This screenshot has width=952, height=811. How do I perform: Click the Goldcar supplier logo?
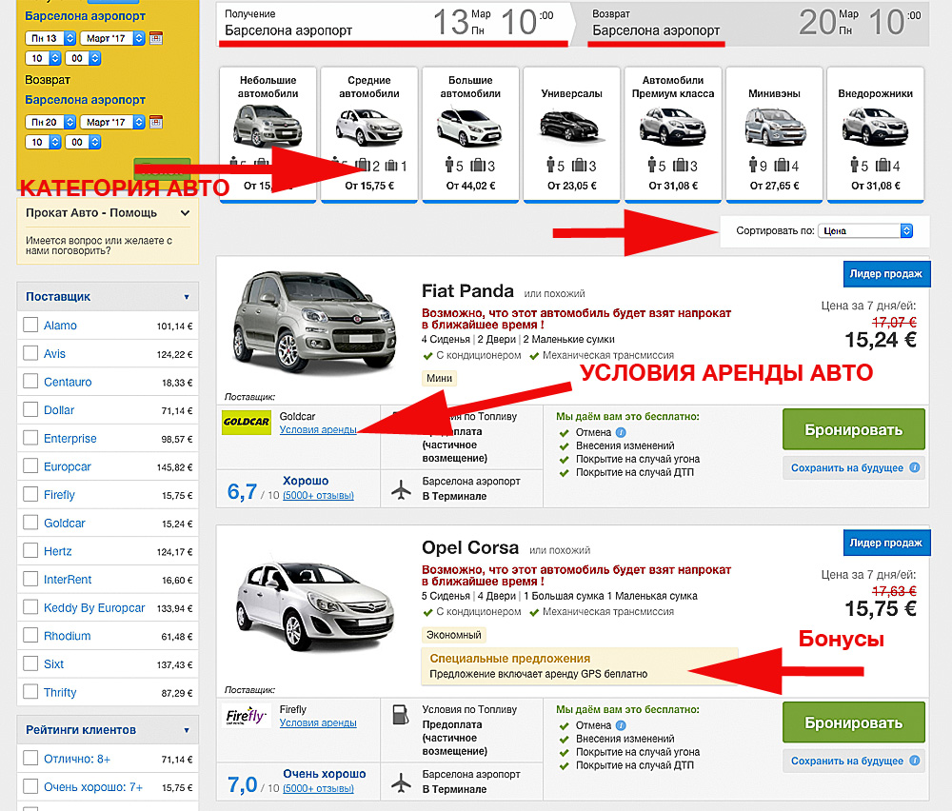coord(246,422)
